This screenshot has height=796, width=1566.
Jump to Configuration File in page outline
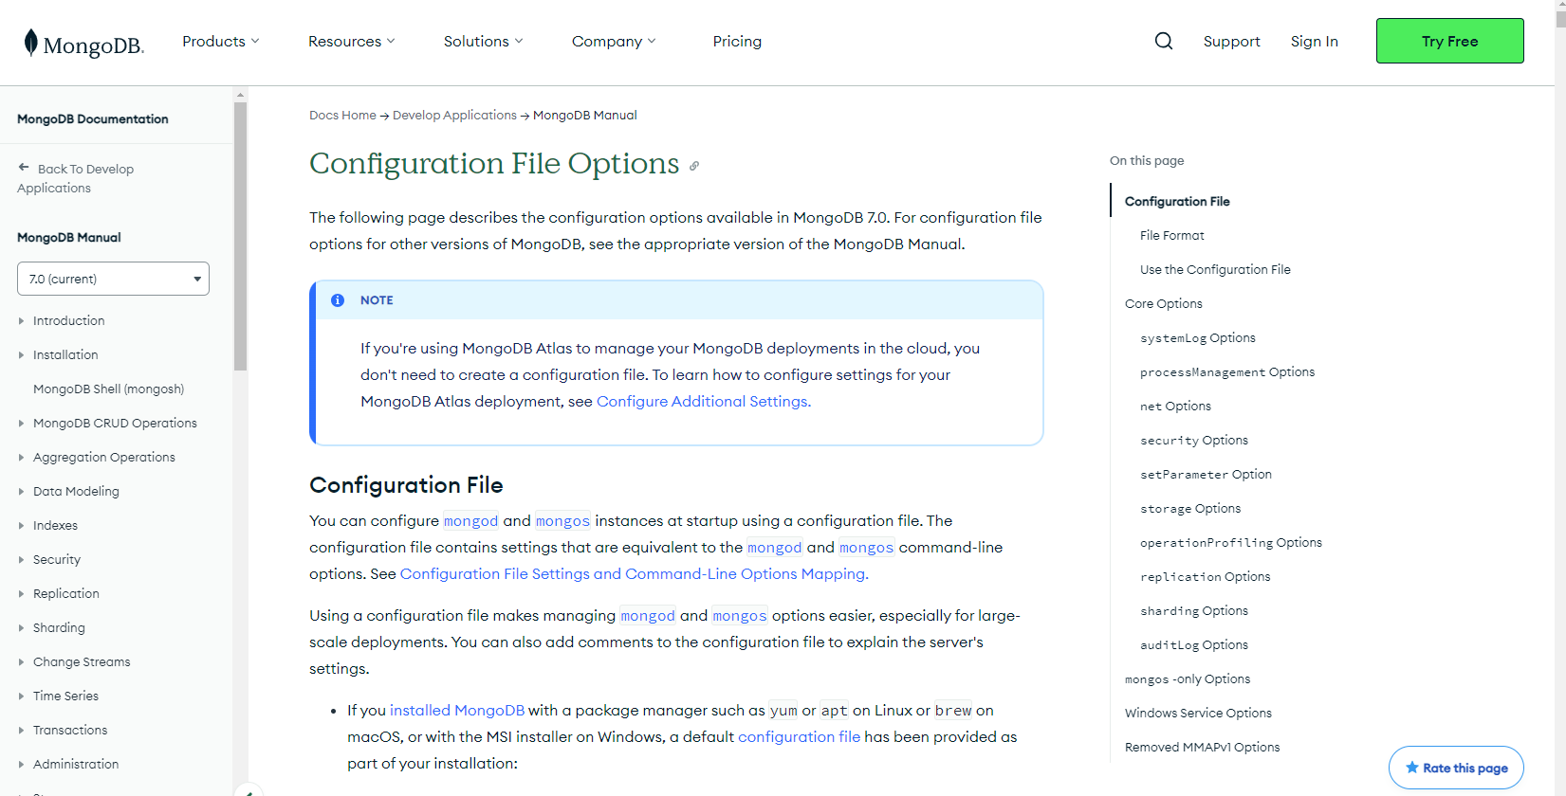[x=1177, y=202]
